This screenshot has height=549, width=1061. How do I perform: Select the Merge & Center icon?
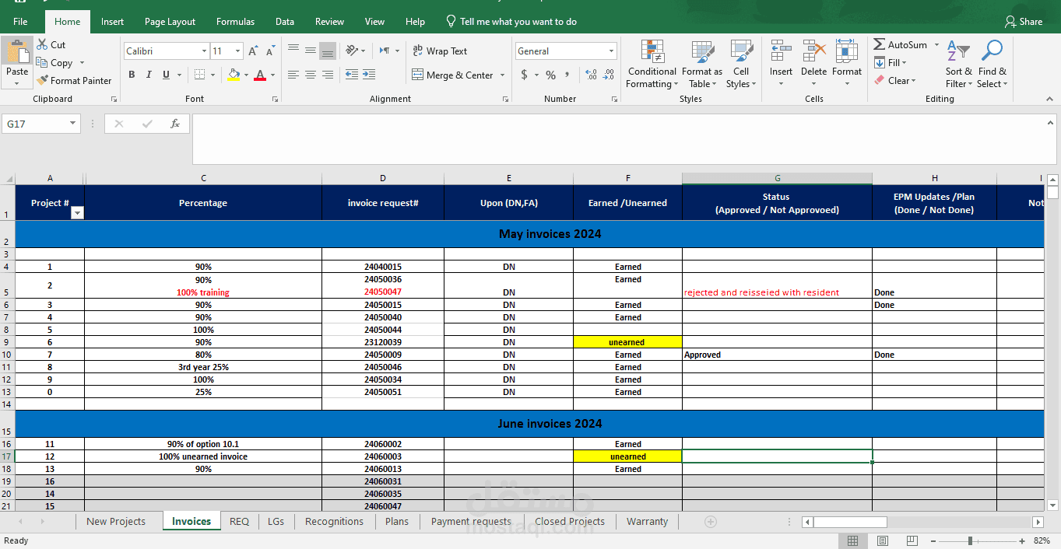tap(419, 75)
